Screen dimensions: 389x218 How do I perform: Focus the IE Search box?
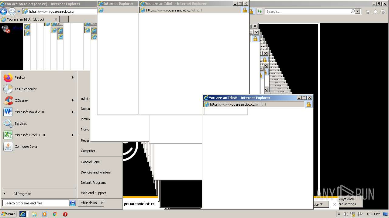pos(307,12)
